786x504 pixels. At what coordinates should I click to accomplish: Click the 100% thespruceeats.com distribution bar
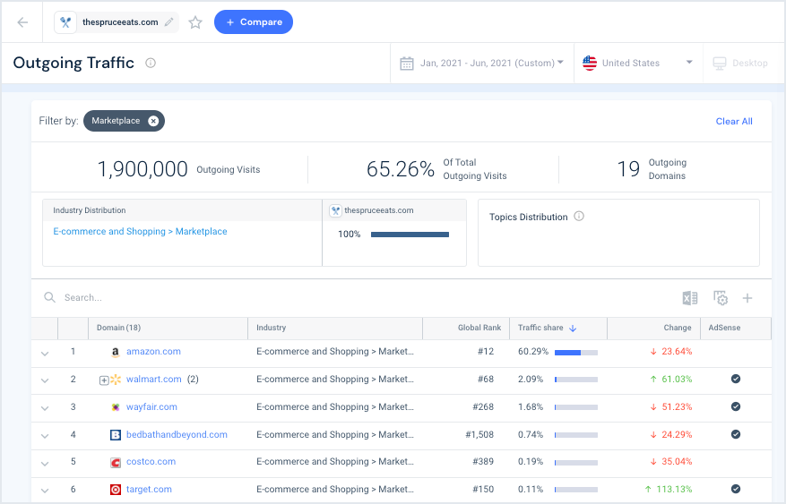pyautogui.click(x=410, y=235)
